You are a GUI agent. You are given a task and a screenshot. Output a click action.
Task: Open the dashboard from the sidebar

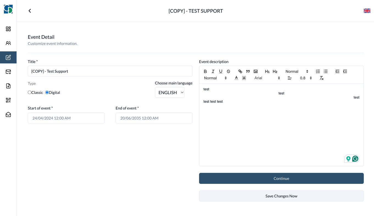coord(8,29)
